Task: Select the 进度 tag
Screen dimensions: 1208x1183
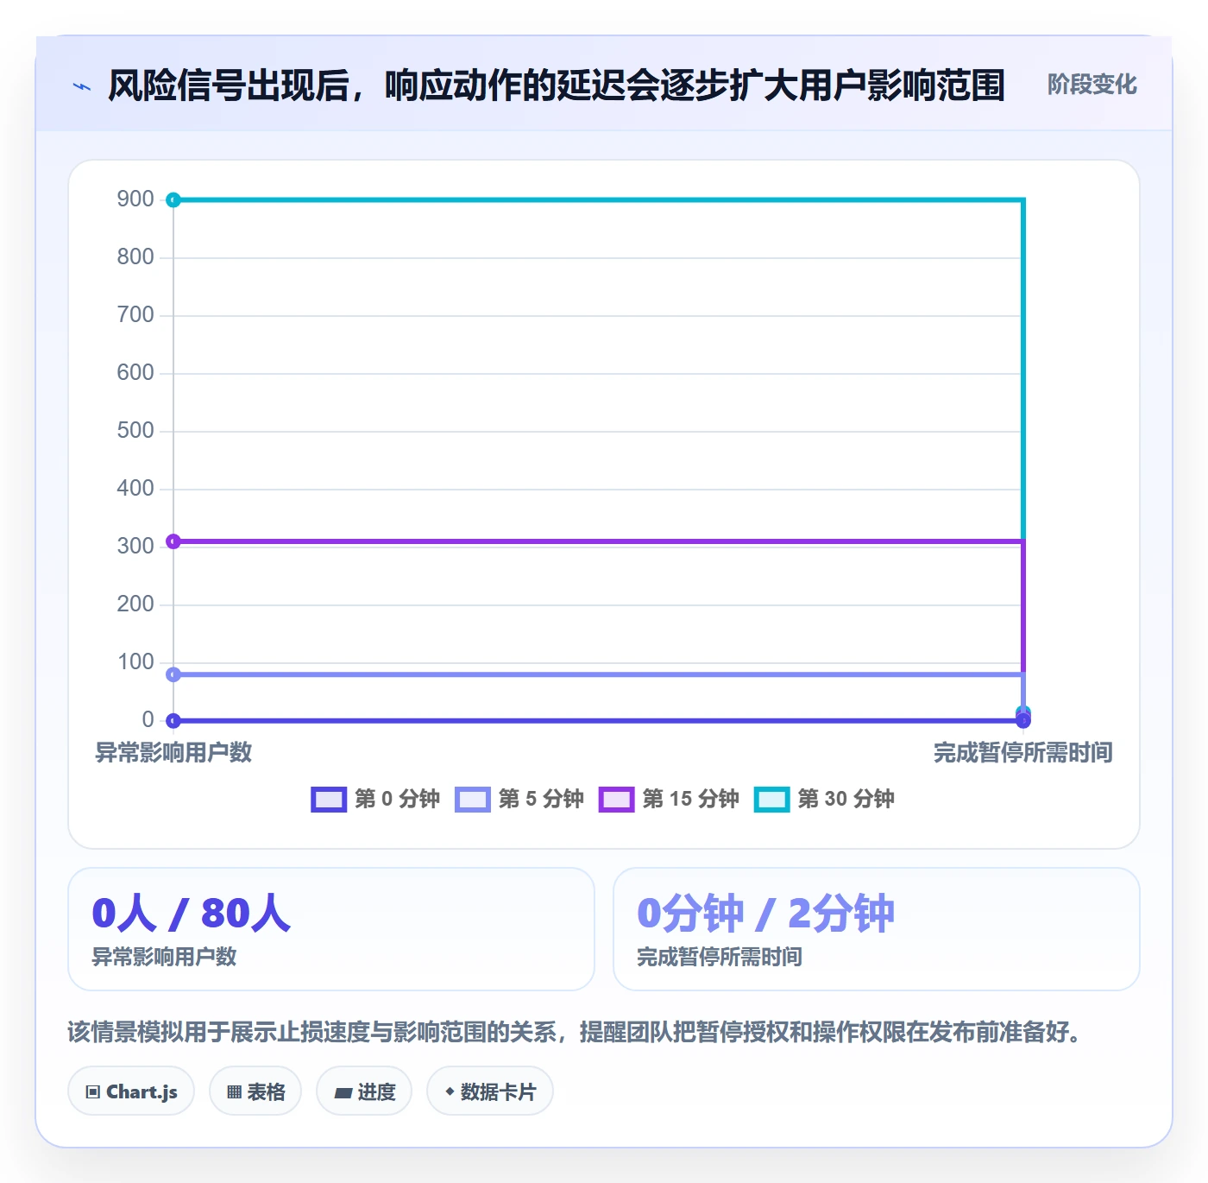Action: tap(364, 1091)
